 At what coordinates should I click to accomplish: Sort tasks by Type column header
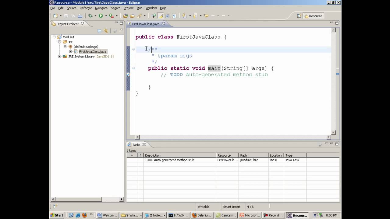(x=295, y=155)
